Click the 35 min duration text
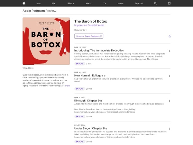Viewport: 193px width, 145px height. 89,117
